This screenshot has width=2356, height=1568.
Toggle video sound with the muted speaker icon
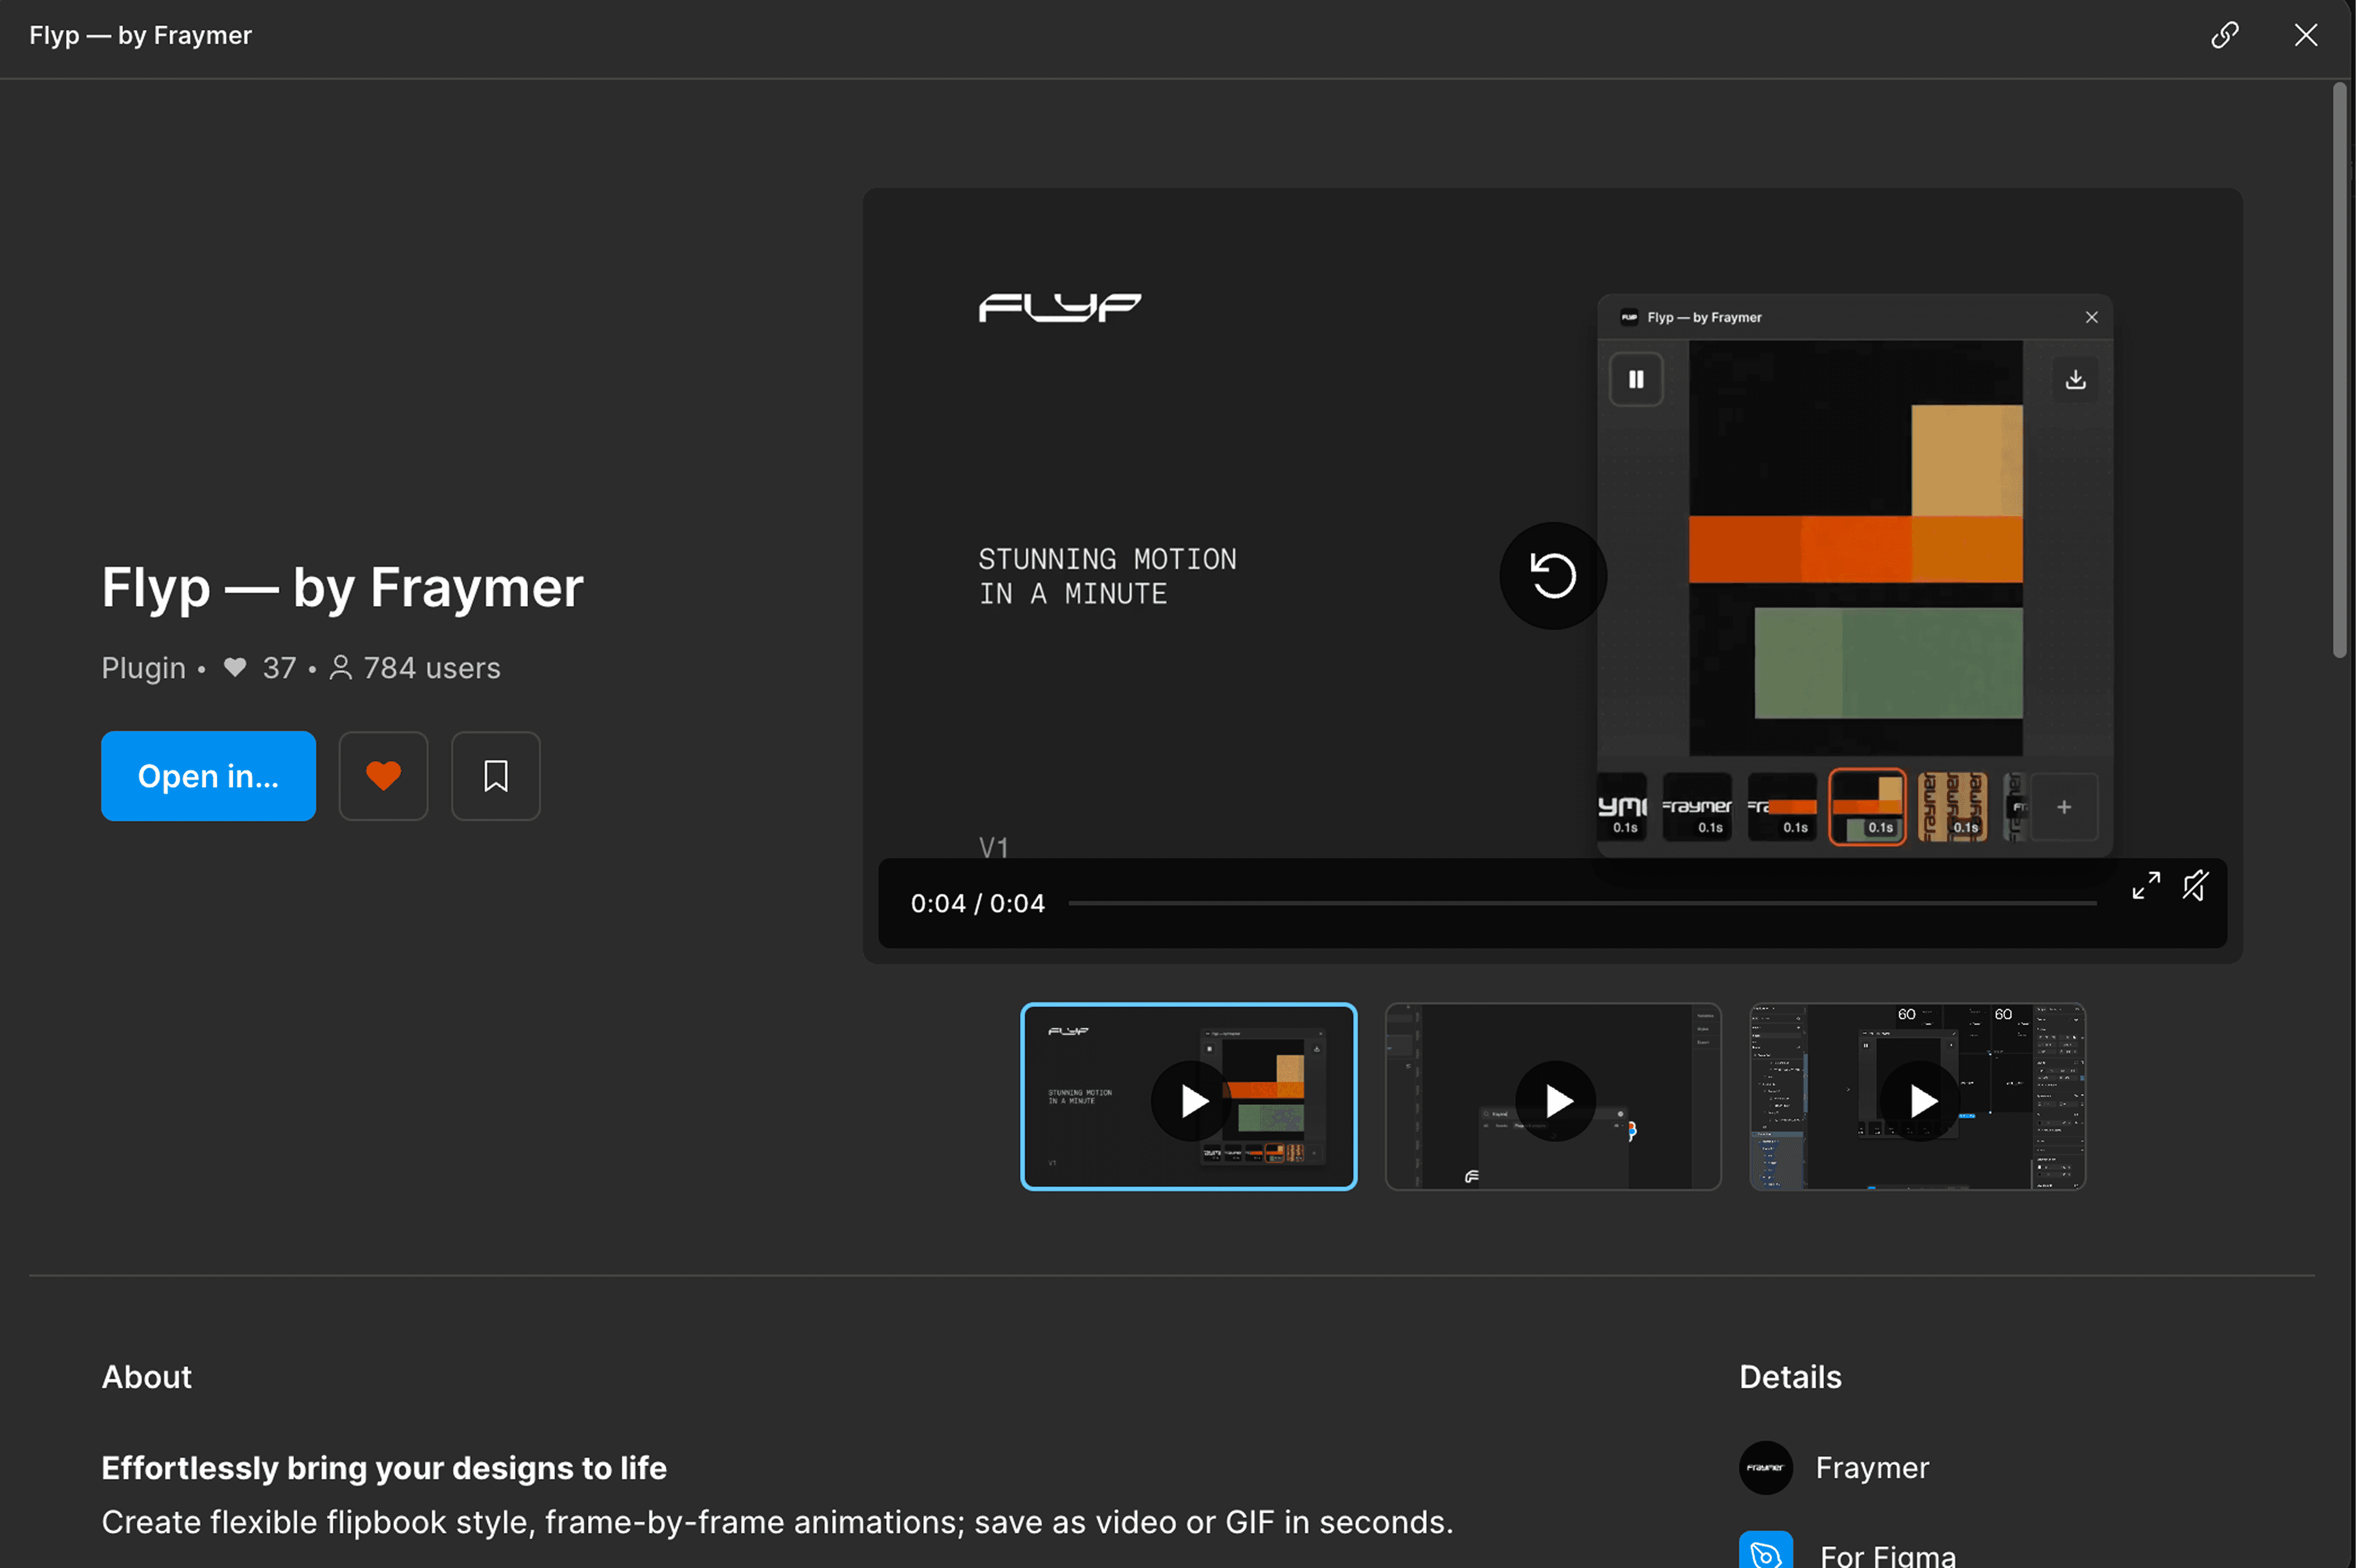pos(2195,885)
